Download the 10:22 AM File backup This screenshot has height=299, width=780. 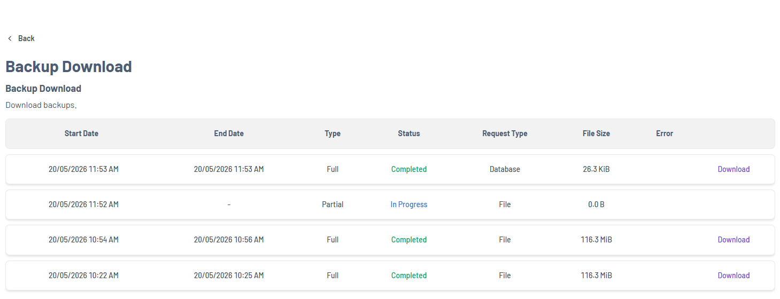point(733,276)
